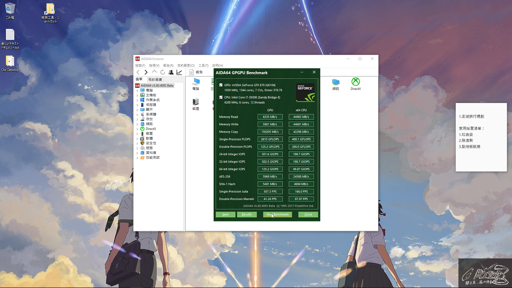Uncheck the GPU nVIDIA GeForce GTX 670 checkbox
This screenshot has width=512, height=288.
pyautogui.click(x=221, y=85)
